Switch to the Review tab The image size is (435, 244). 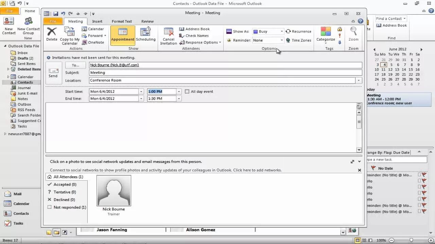(147, 21)
